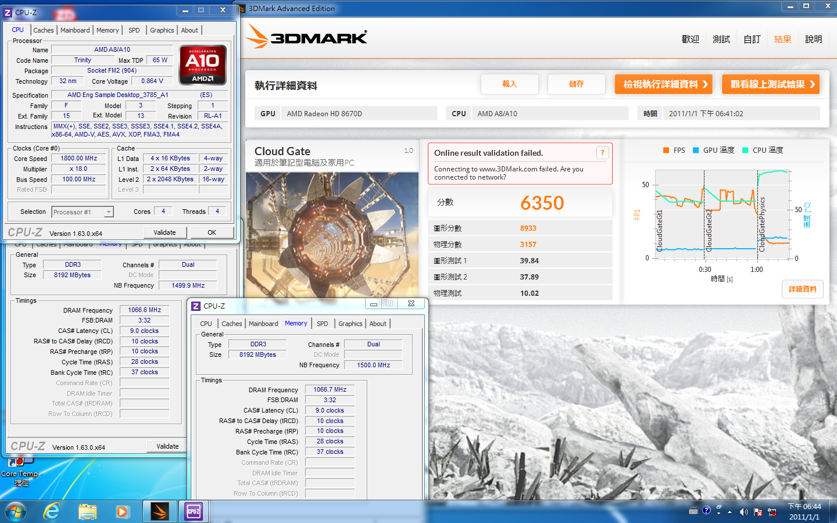Click the Cloud Gate score 6350

click(x=542, y=203)
